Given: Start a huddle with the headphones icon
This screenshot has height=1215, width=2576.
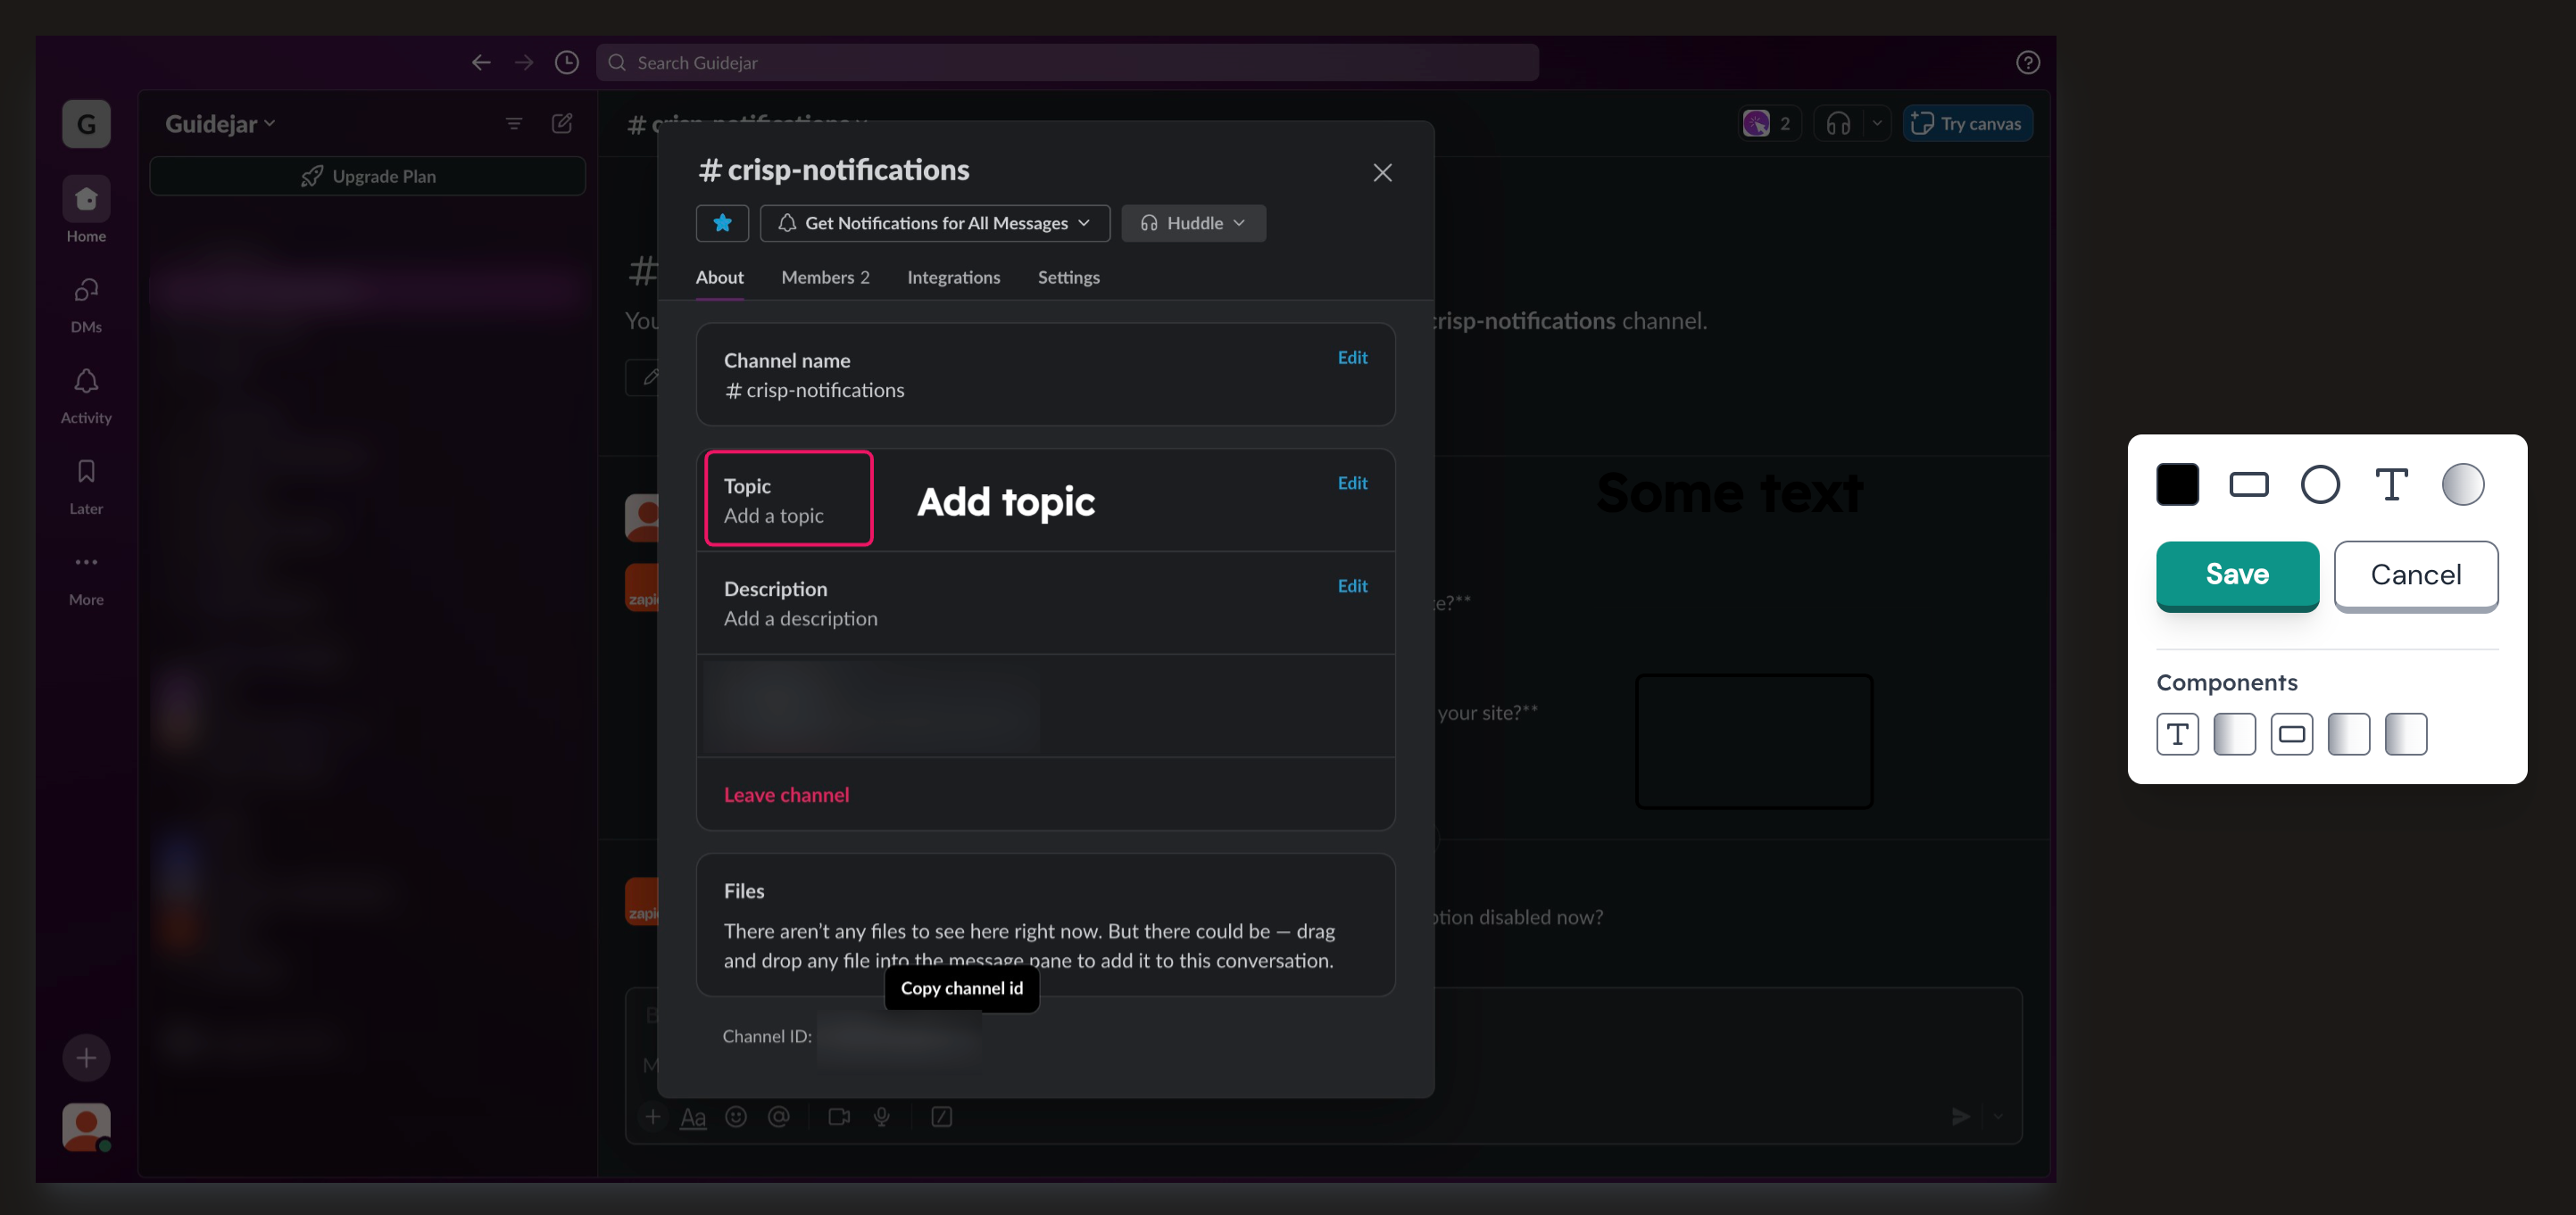Looking at the screenshot, I should click(x=1838, y=123).
